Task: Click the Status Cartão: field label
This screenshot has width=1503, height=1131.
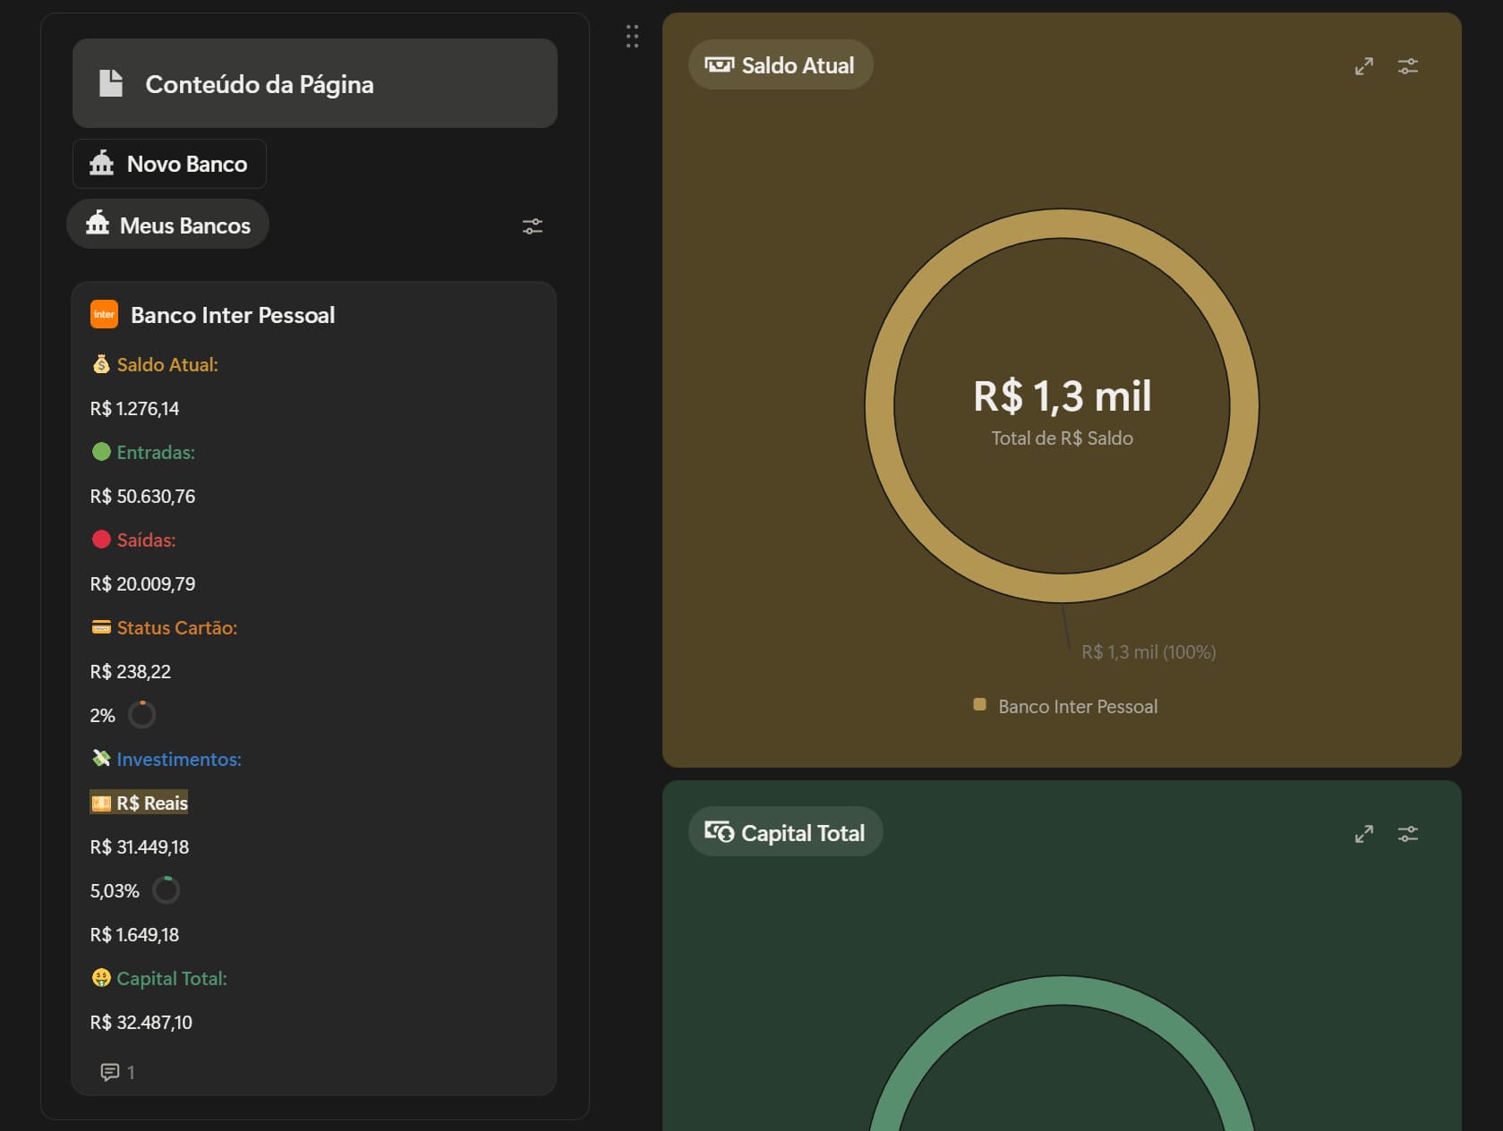Action: 177,627
